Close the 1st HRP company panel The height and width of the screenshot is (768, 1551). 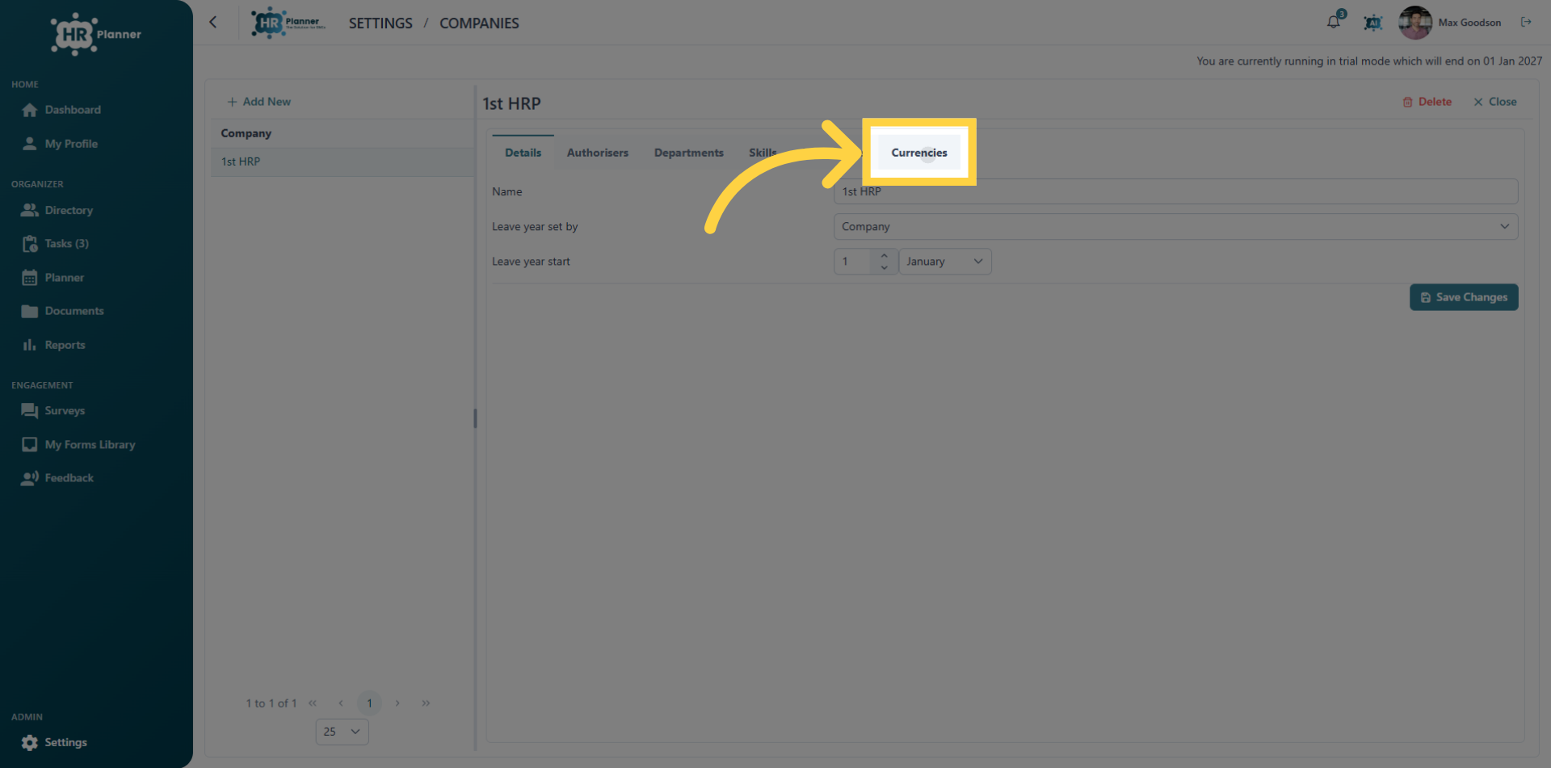coord(1495,102)
